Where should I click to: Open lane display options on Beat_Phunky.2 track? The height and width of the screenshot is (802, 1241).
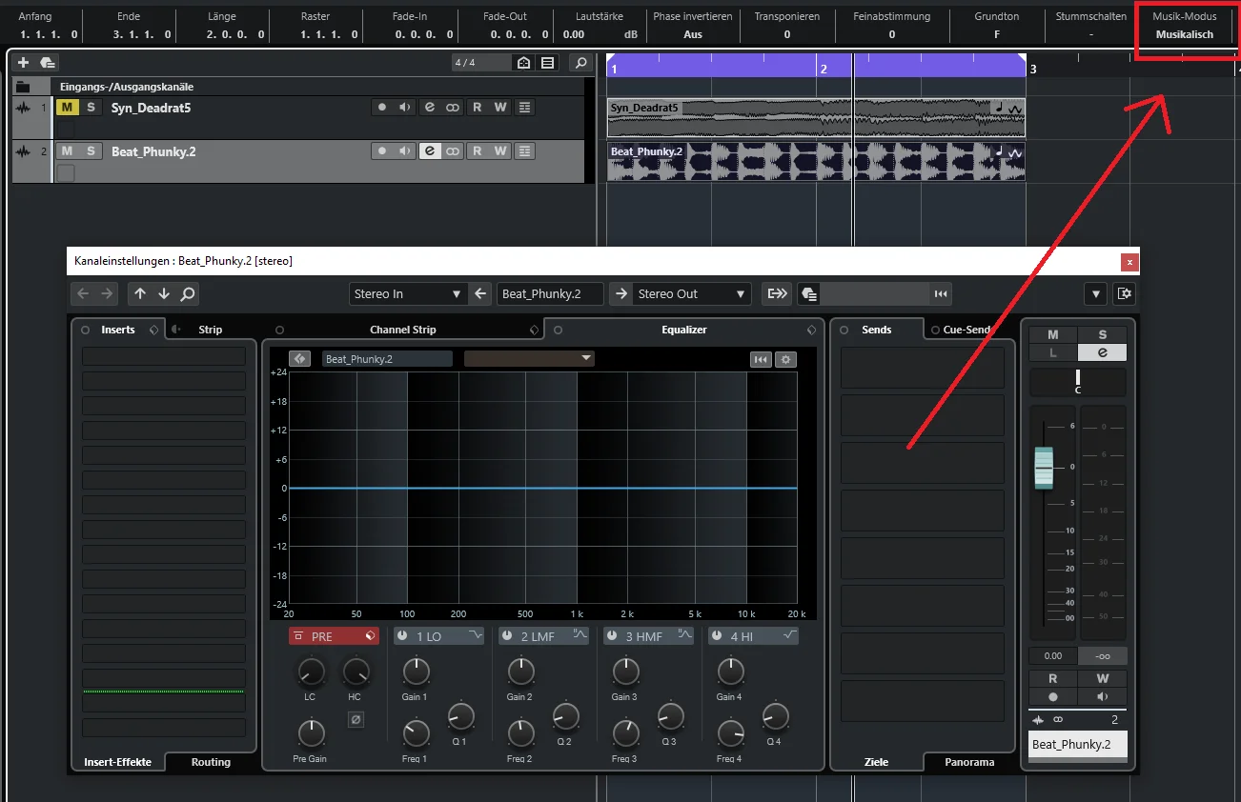[525, 151]
